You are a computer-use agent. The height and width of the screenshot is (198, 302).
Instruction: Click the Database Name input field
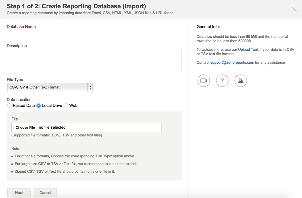coord(60,34)
